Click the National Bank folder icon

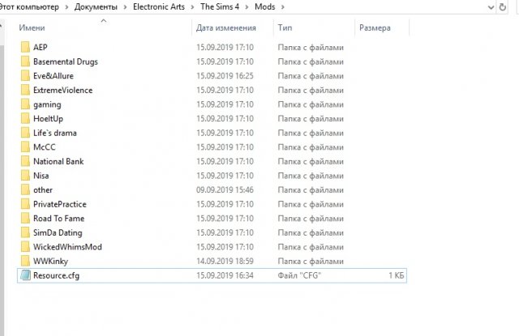pyautogui.click(x=25, y=161)
